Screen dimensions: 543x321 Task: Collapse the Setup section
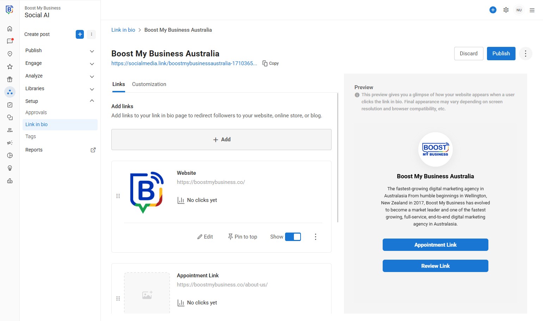click(x=92, y=101)
